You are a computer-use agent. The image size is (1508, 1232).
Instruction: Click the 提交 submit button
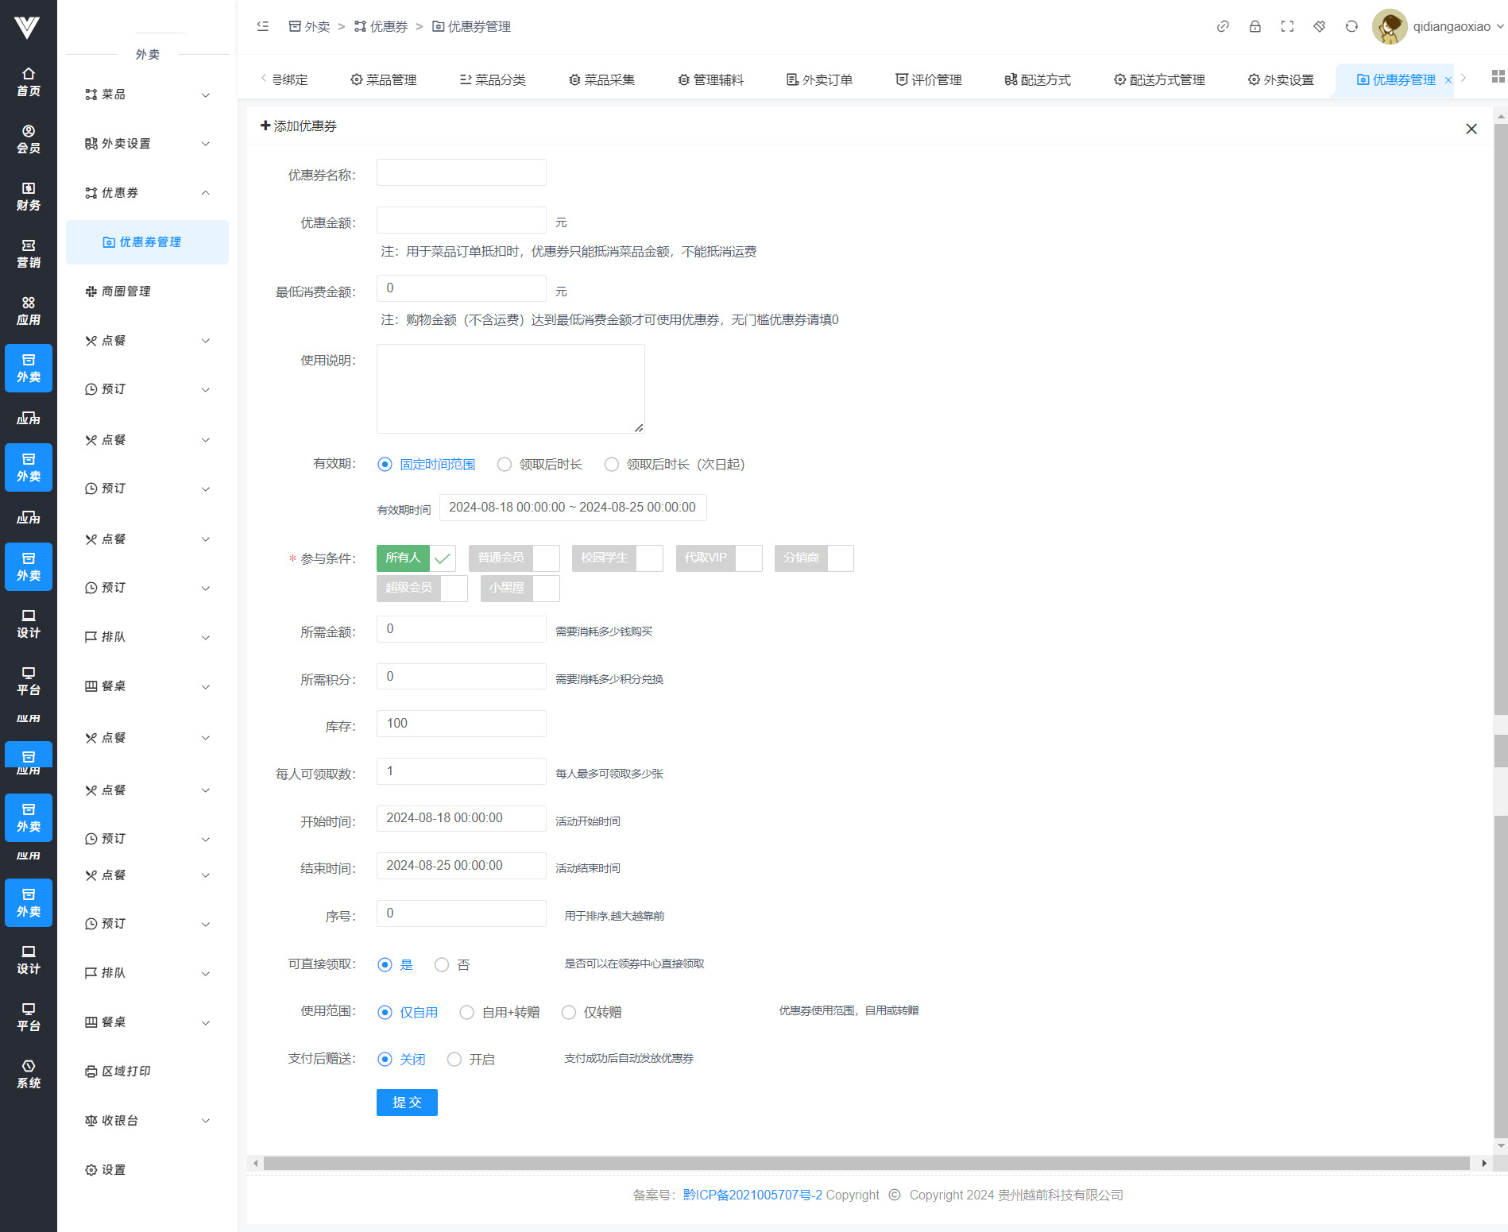tap(407, 1103)
